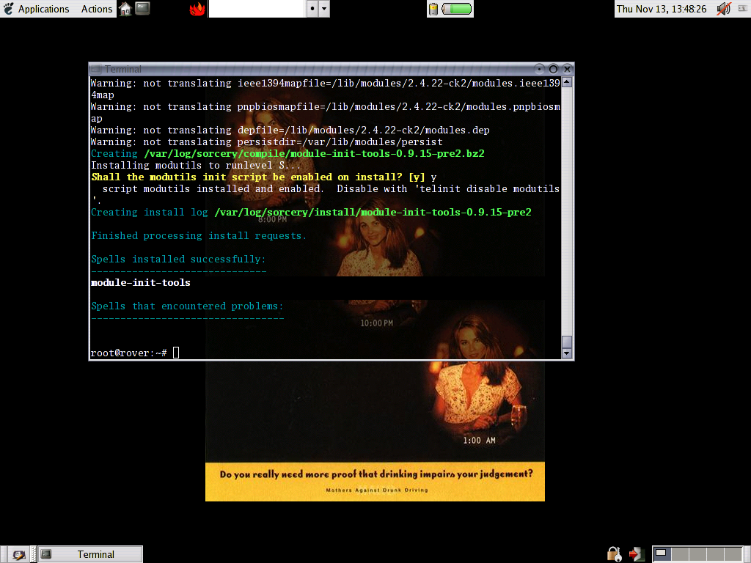751x563 pixels.
Task: Click the lock screen padlock icon
Action: [x=614, y=553]
